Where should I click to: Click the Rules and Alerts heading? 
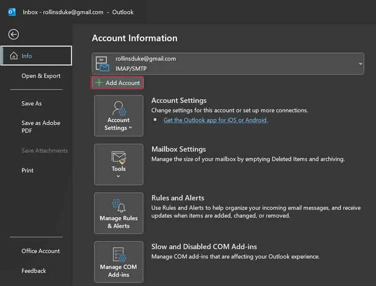pyautogui.click(x=178, y=198)
